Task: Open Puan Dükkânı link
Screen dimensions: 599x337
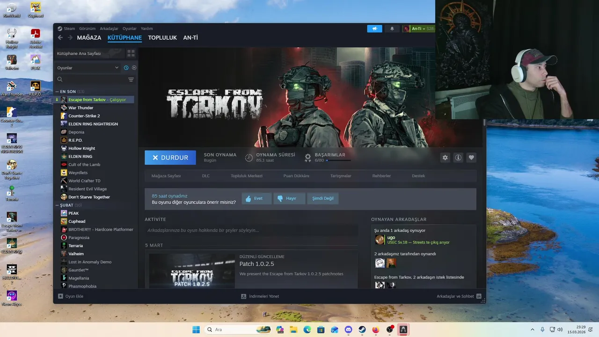Action: coord(296,176)
